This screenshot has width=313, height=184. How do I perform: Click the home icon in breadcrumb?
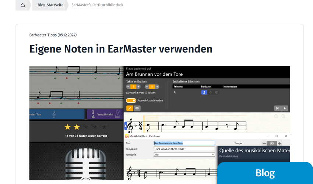[x=23, y=5]
